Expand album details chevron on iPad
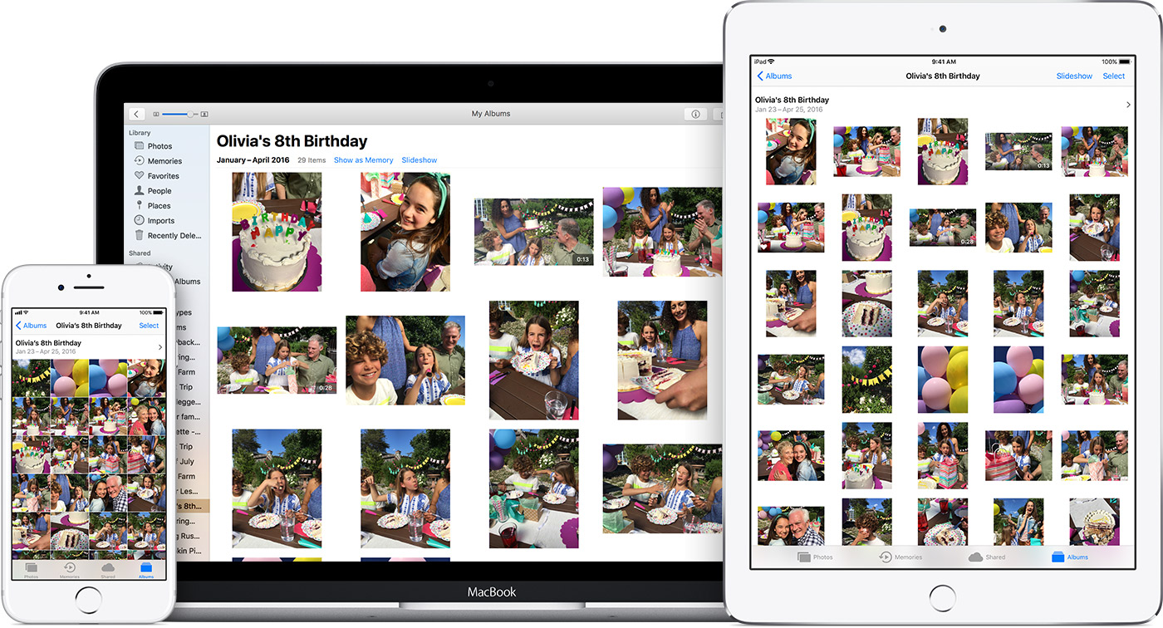Screen dimensions: 1163x628 pyautogui.click(x=1128, y=105)
